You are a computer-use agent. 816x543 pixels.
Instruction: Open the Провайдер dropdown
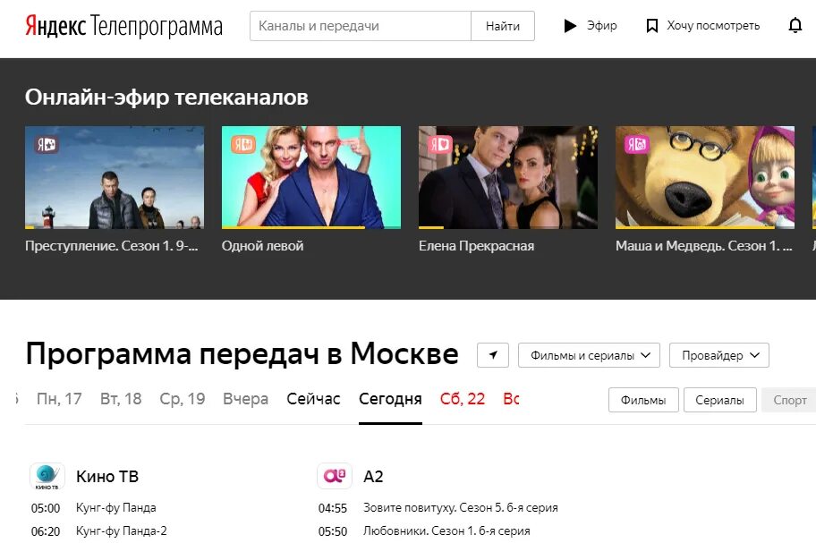click(x=718, y=355)
